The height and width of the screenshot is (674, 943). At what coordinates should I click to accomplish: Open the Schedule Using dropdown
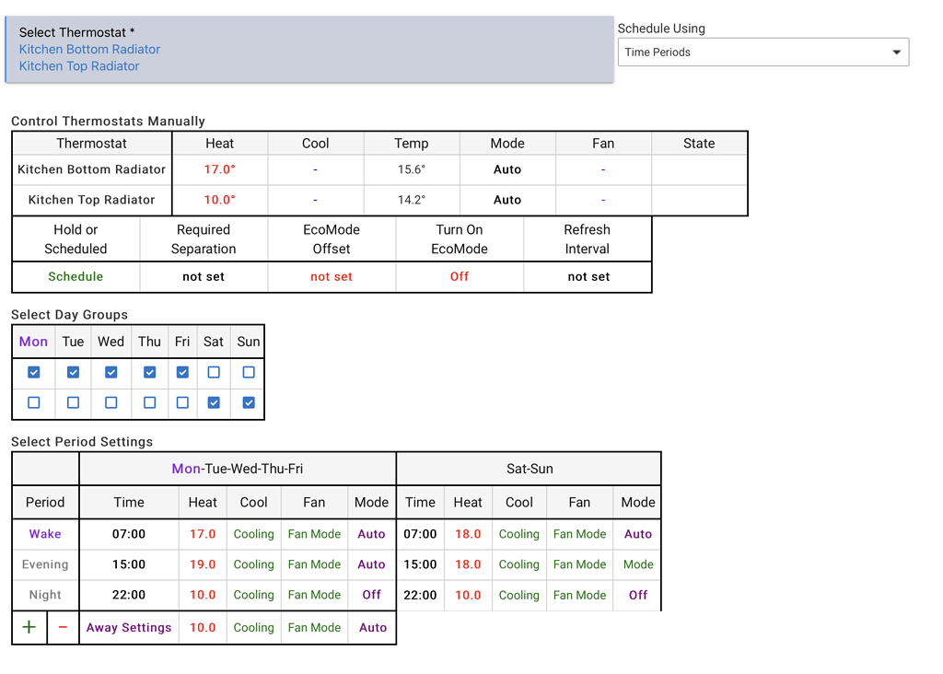[761, 52]
